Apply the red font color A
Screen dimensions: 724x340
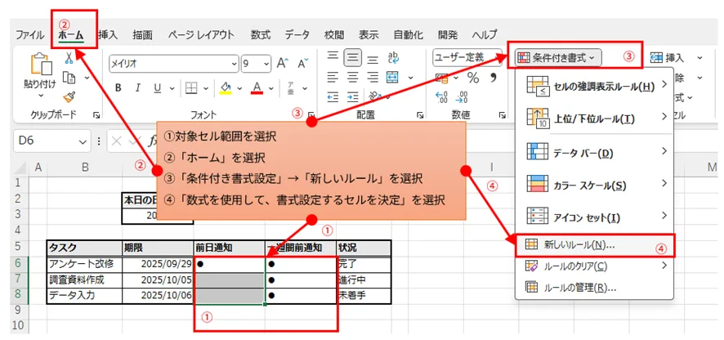(x=257, y=88)
